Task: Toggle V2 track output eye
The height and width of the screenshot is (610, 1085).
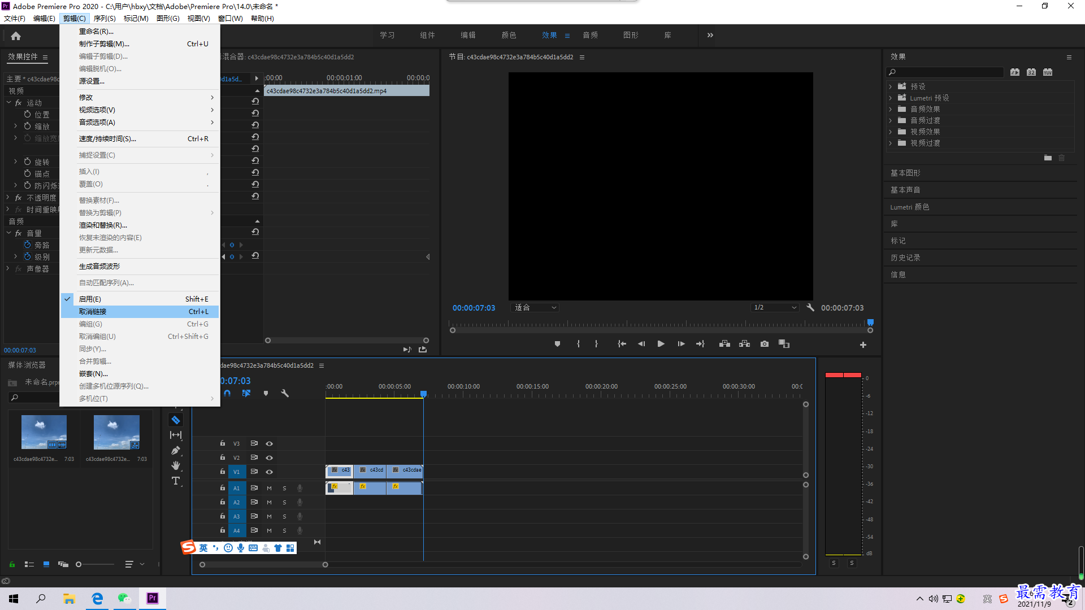Action: tap(269, 457)
